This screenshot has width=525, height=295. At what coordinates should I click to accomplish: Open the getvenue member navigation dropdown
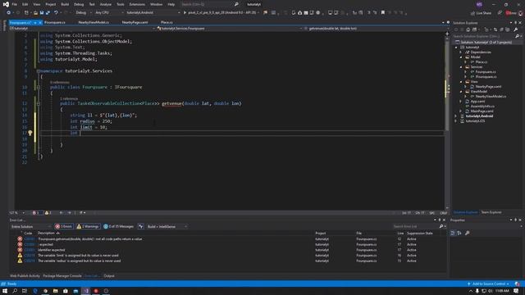(373, 29)
